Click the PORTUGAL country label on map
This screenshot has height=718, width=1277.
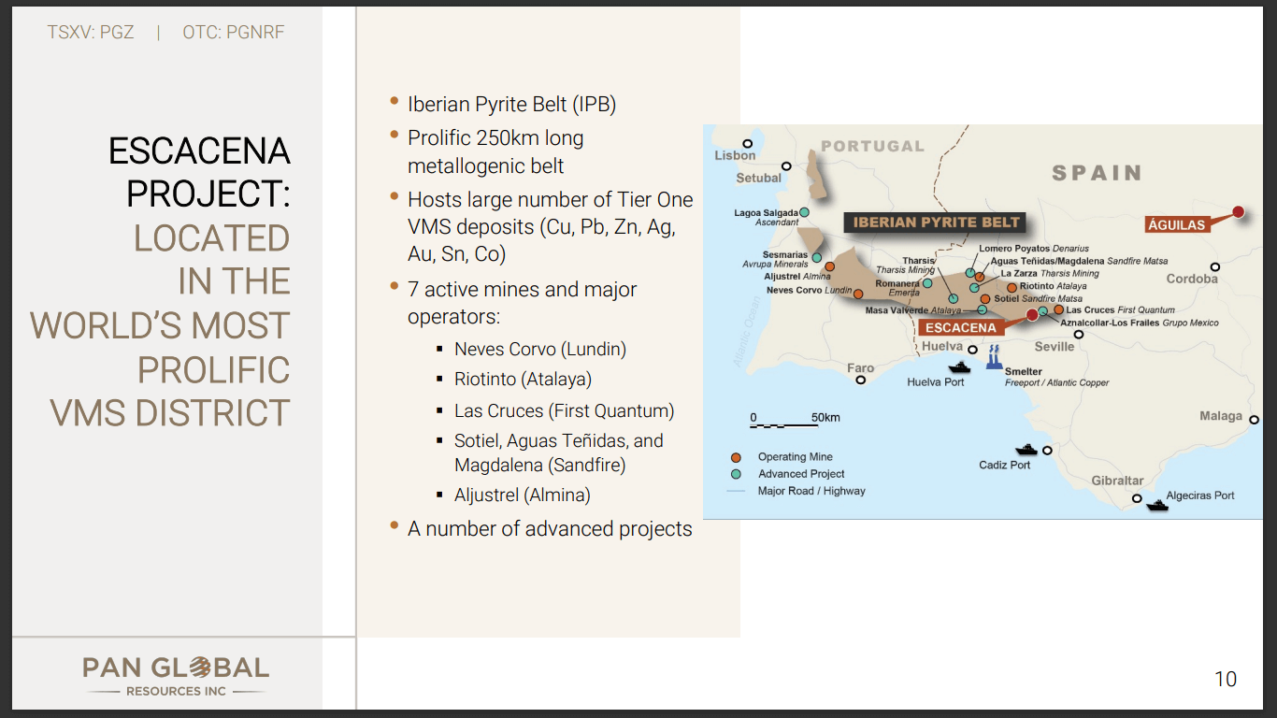(872, 146)
